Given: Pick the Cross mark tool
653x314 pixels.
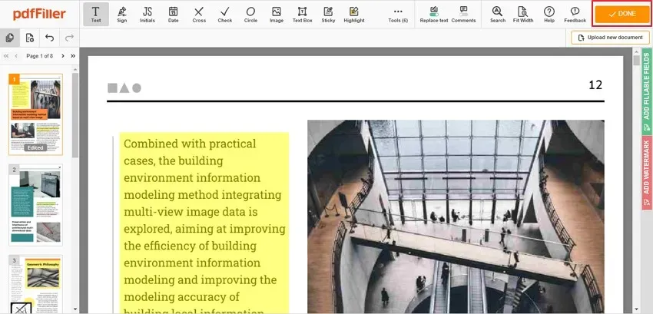Looking at the screenshot, I should coord(199,14).
